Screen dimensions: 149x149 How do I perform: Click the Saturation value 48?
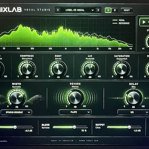tap(122, 77)
